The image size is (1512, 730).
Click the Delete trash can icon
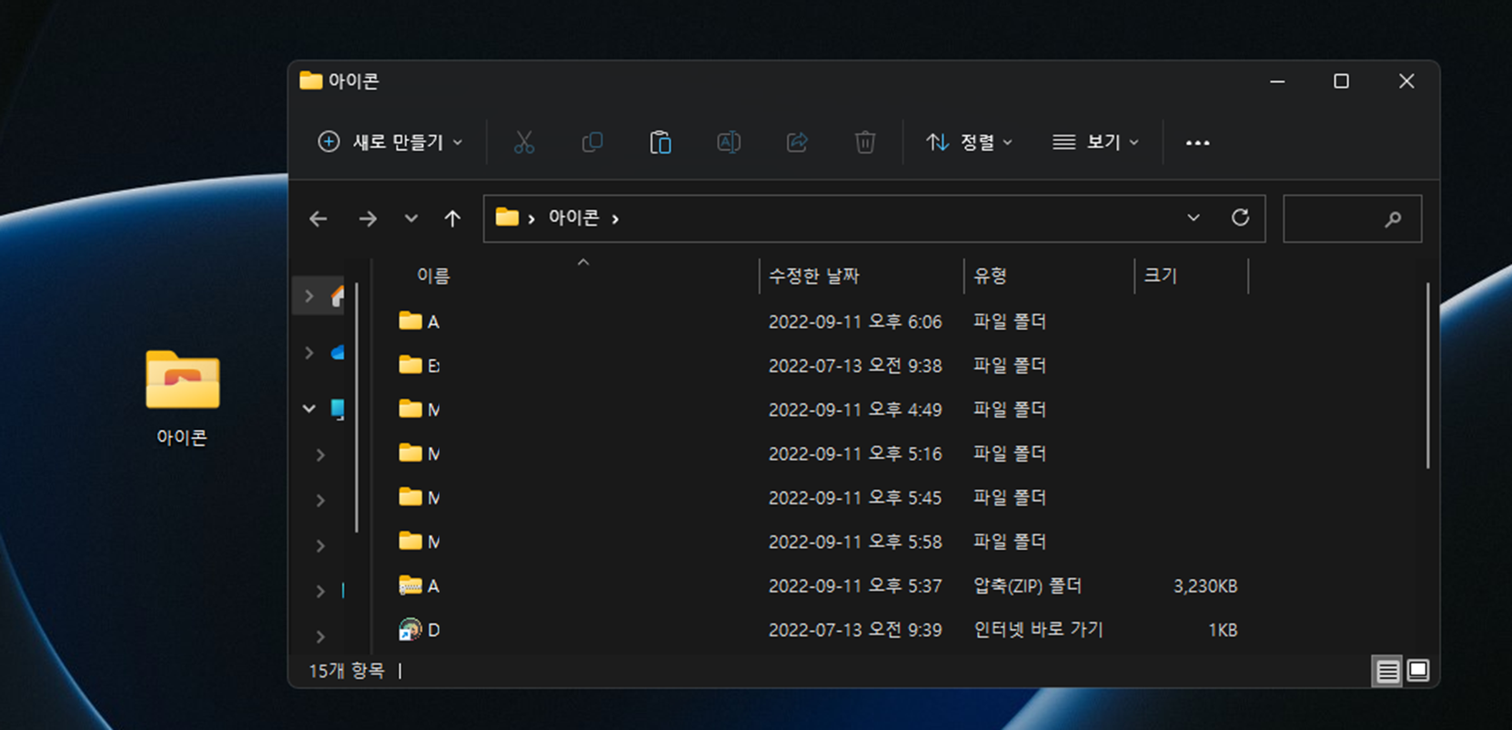(865, 143)
